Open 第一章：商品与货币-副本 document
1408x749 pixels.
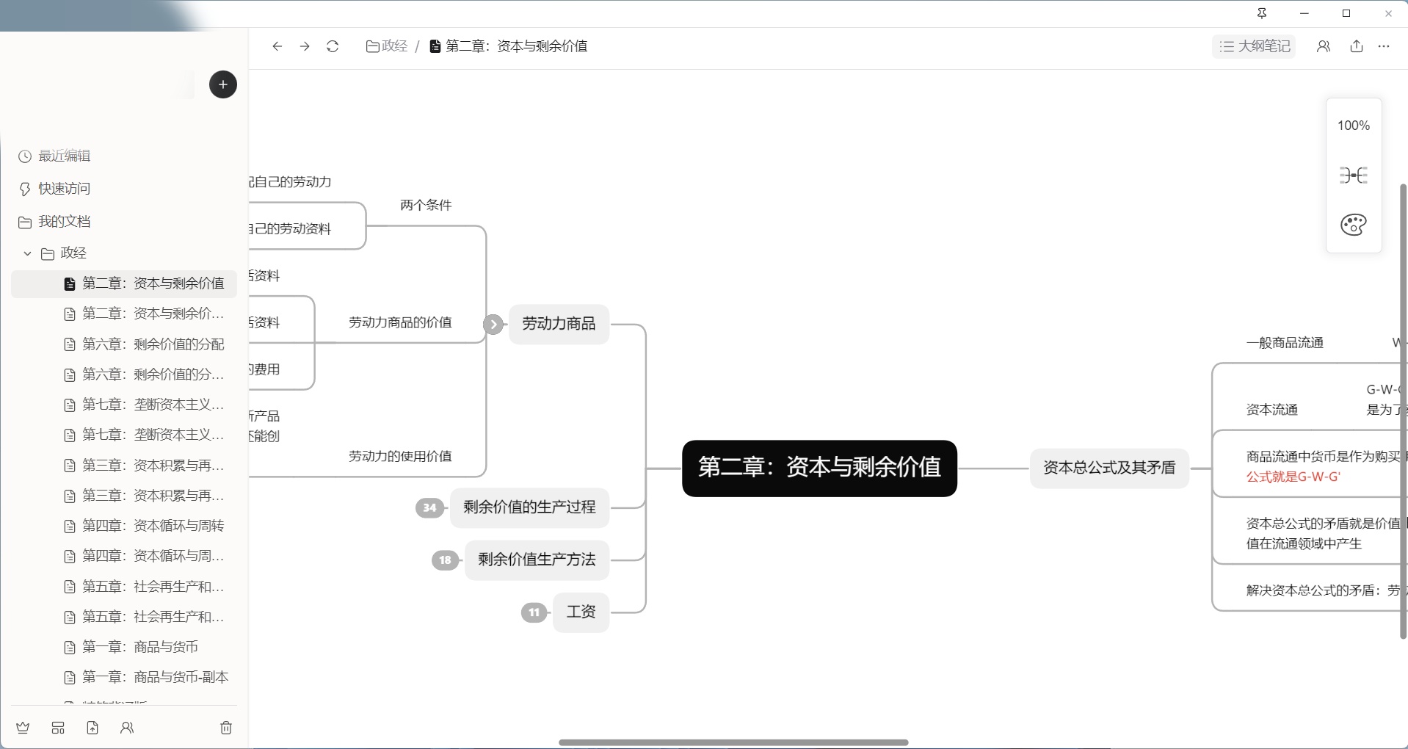coord(155,677)
